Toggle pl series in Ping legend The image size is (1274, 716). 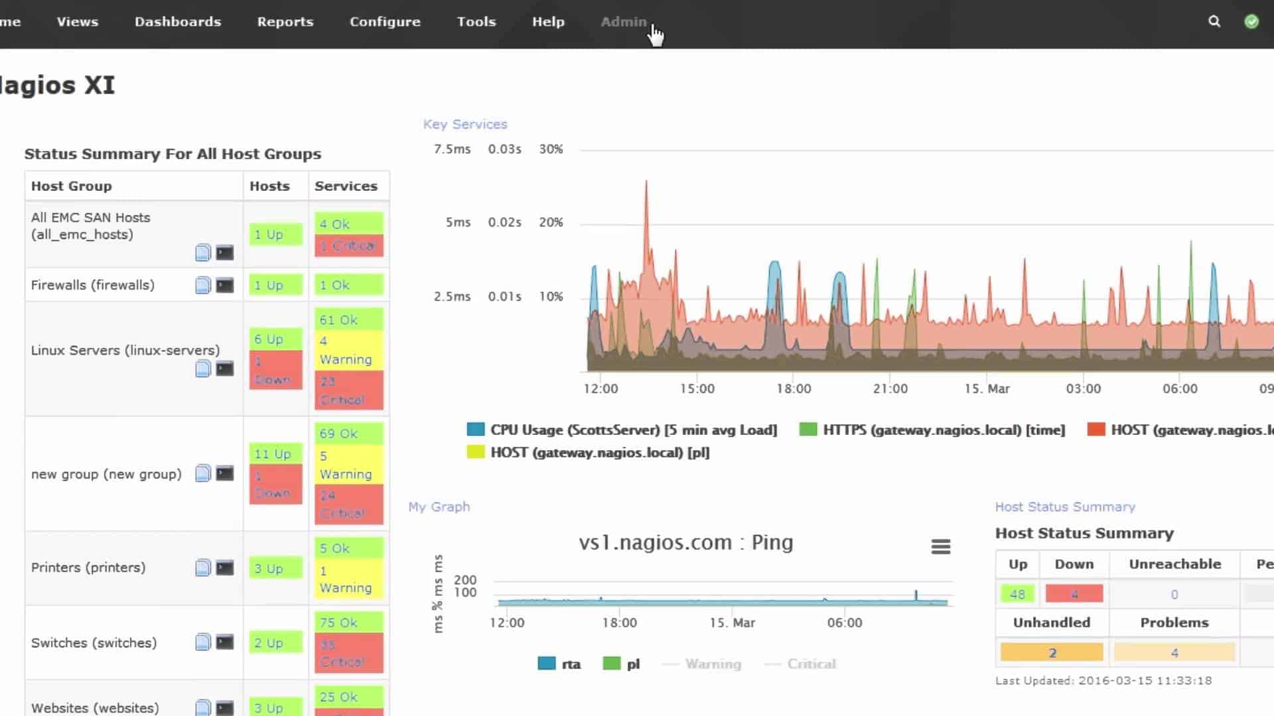(621, 664)
